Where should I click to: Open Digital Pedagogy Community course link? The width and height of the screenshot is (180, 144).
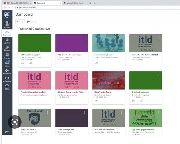(x=143, y=130)
